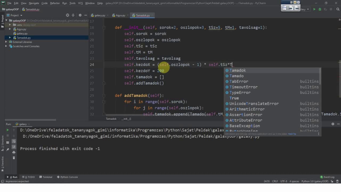Open Run panel settings gear
The width and height of the screenshot is (341, 192).
tap(333, 124)
